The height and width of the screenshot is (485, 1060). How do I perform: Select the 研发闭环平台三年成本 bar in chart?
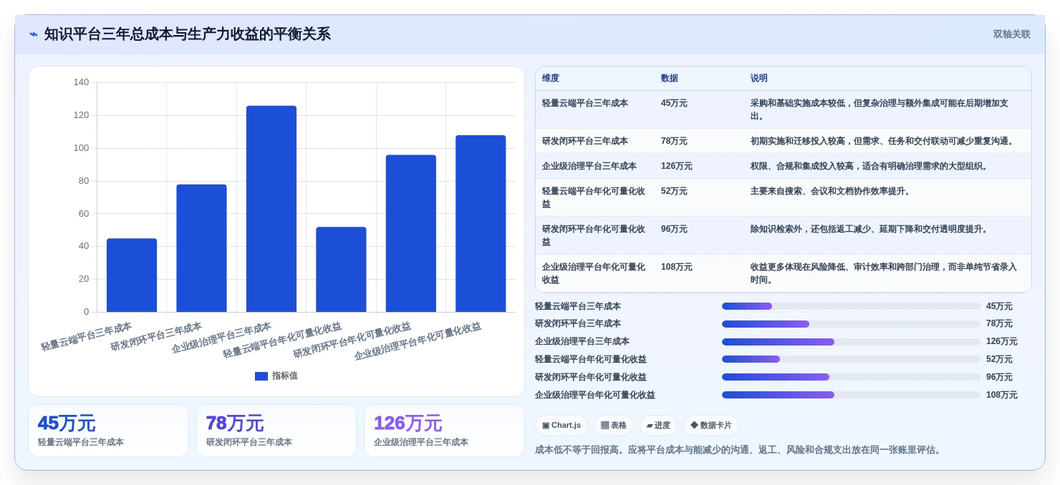(201, 248)
